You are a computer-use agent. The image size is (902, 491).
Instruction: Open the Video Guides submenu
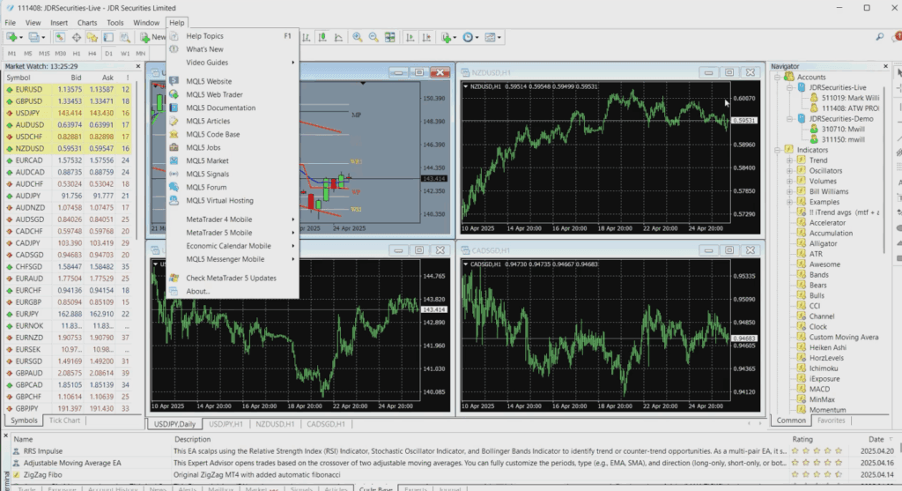tap(233, 63)
